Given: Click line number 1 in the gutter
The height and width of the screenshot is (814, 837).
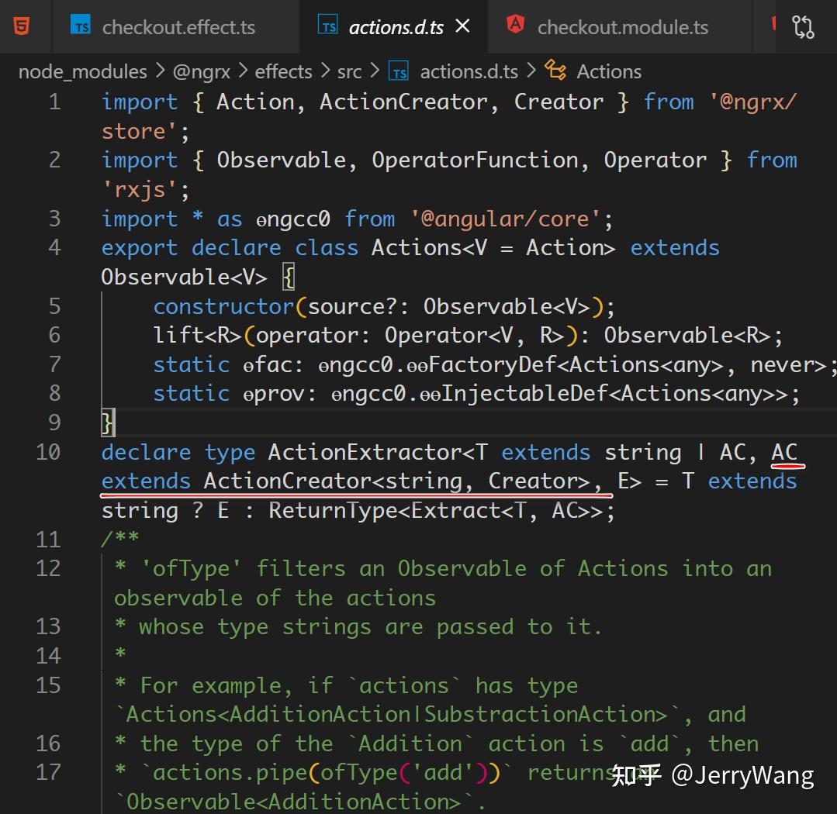Looking at the screenshot, I should coord(54,102).
